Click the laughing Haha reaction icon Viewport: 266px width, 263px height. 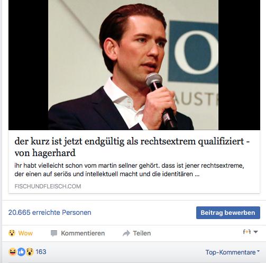click(13, 252)
